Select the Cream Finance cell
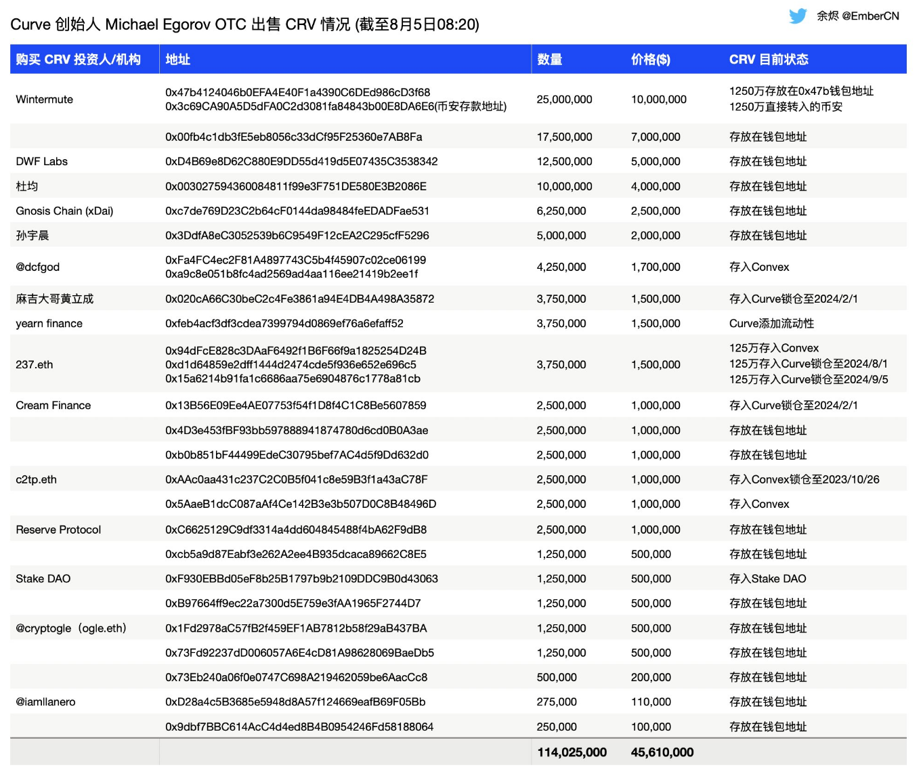Screen dimensions: 923x778 [x=53, y=406]
